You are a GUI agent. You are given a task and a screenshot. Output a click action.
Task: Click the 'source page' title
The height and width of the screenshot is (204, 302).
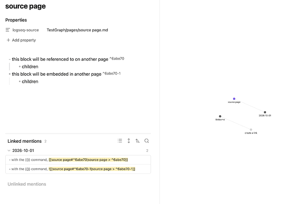[x=25, y=6]
